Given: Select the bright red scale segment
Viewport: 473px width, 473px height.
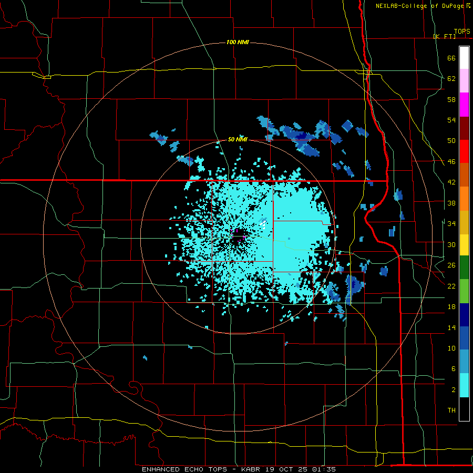Looking at the screenshot, I should pos(464,151).
